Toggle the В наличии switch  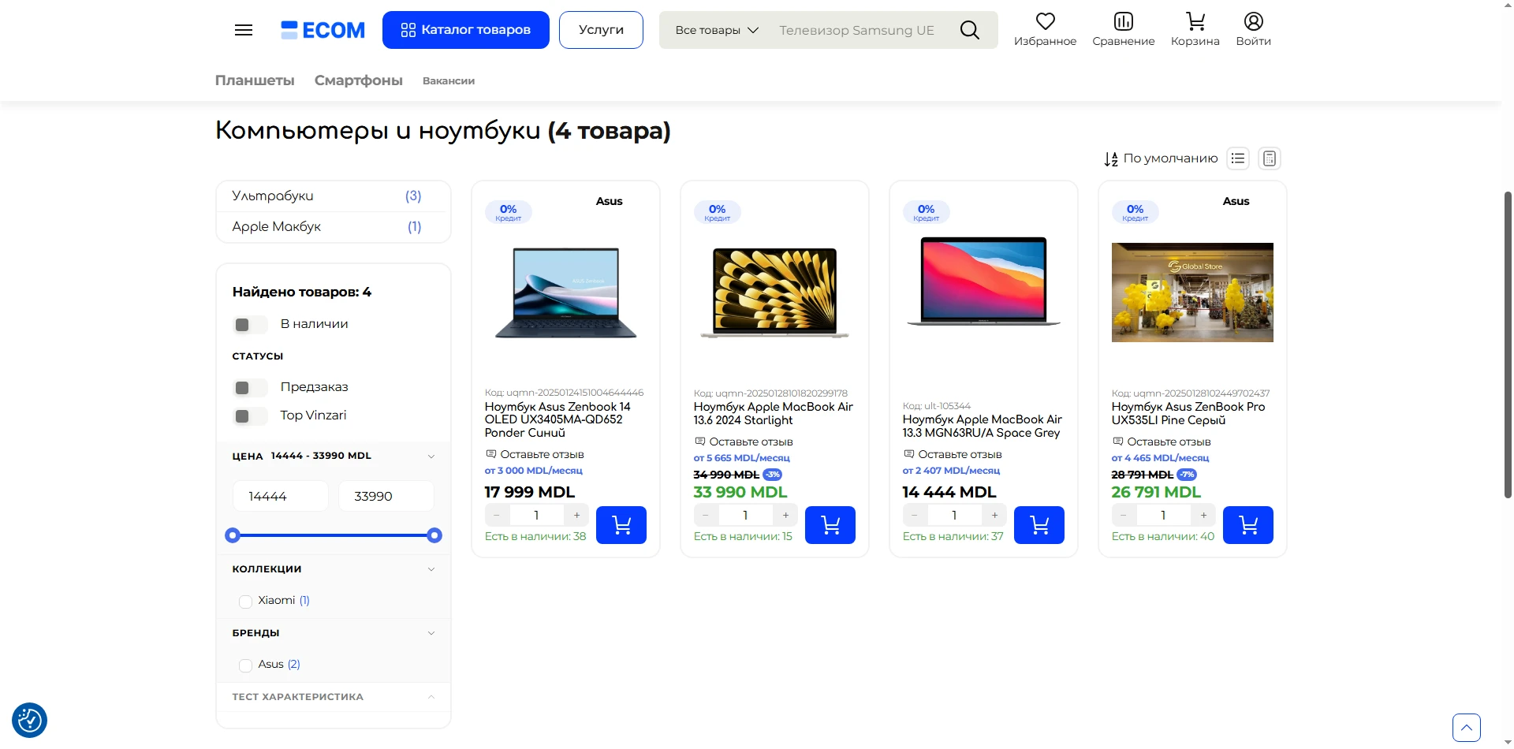[x=250, y=325]
